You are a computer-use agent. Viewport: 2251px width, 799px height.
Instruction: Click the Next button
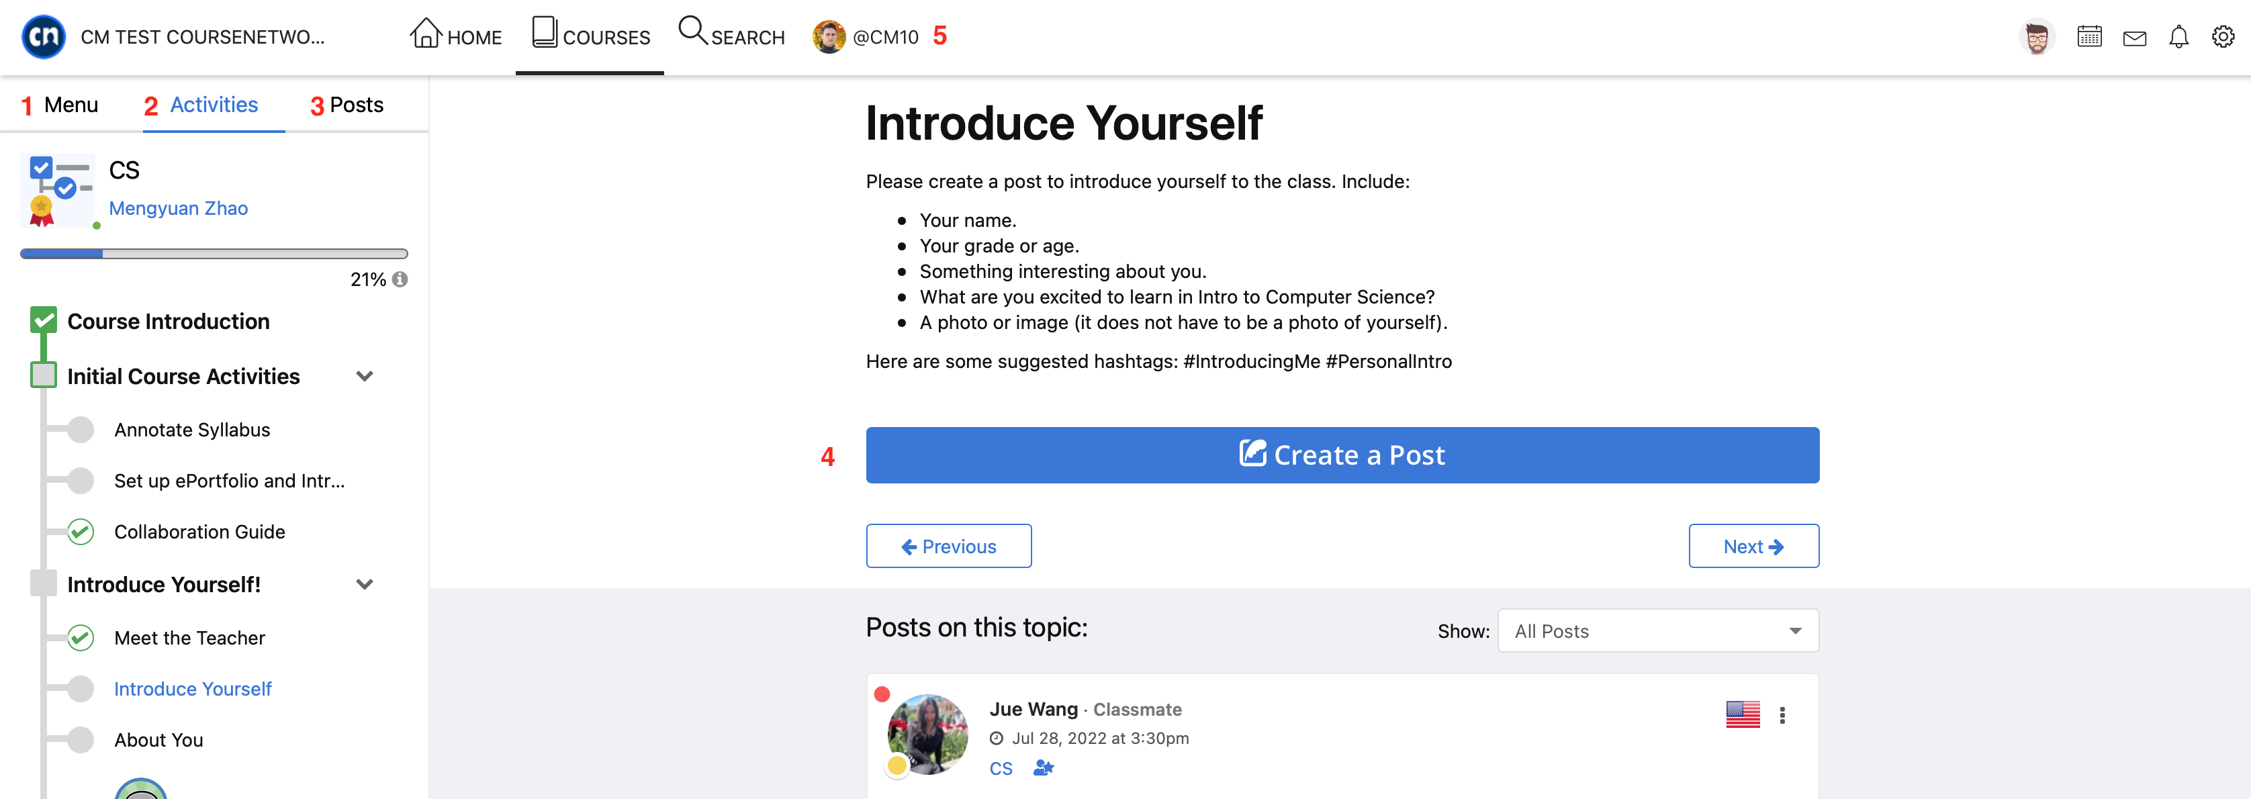point(1753,546)
